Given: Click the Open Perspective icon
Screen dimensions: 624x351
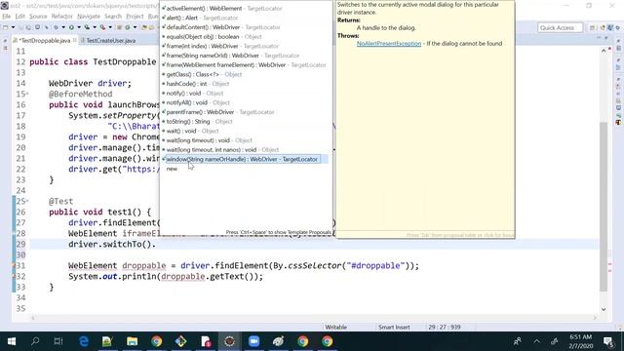Looking at the screenshot, I should point(592,28).
